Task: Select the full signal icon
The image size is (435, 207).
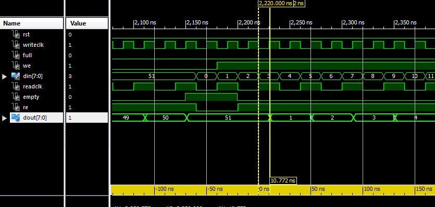Action: coord(16,56)
